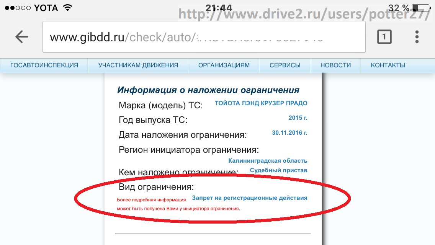Image resolution: width=435 pixels, height=245 pixels.
Task: Open the НОВОСТИ menu
Action: pyautogui.click(x=335, y=65)
